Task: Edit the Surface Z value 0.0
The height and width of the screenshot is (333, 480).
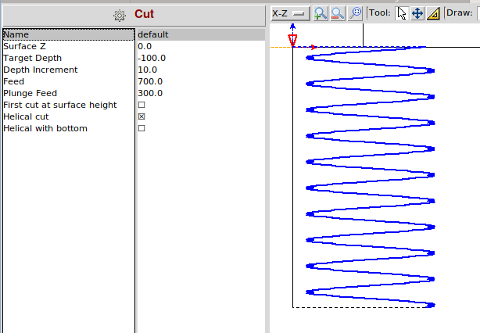Action: (145, 46)
